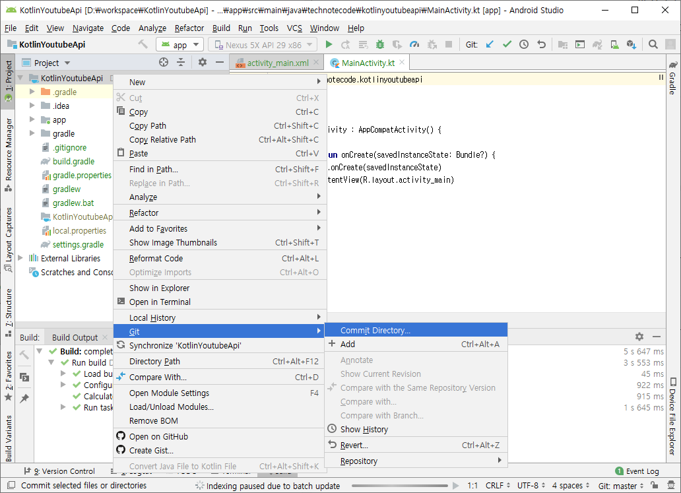Viewport: 681px width, 493px height.
Task: Collapse the KotlinYoutubeApi root node
Action: tap(20, 78)
